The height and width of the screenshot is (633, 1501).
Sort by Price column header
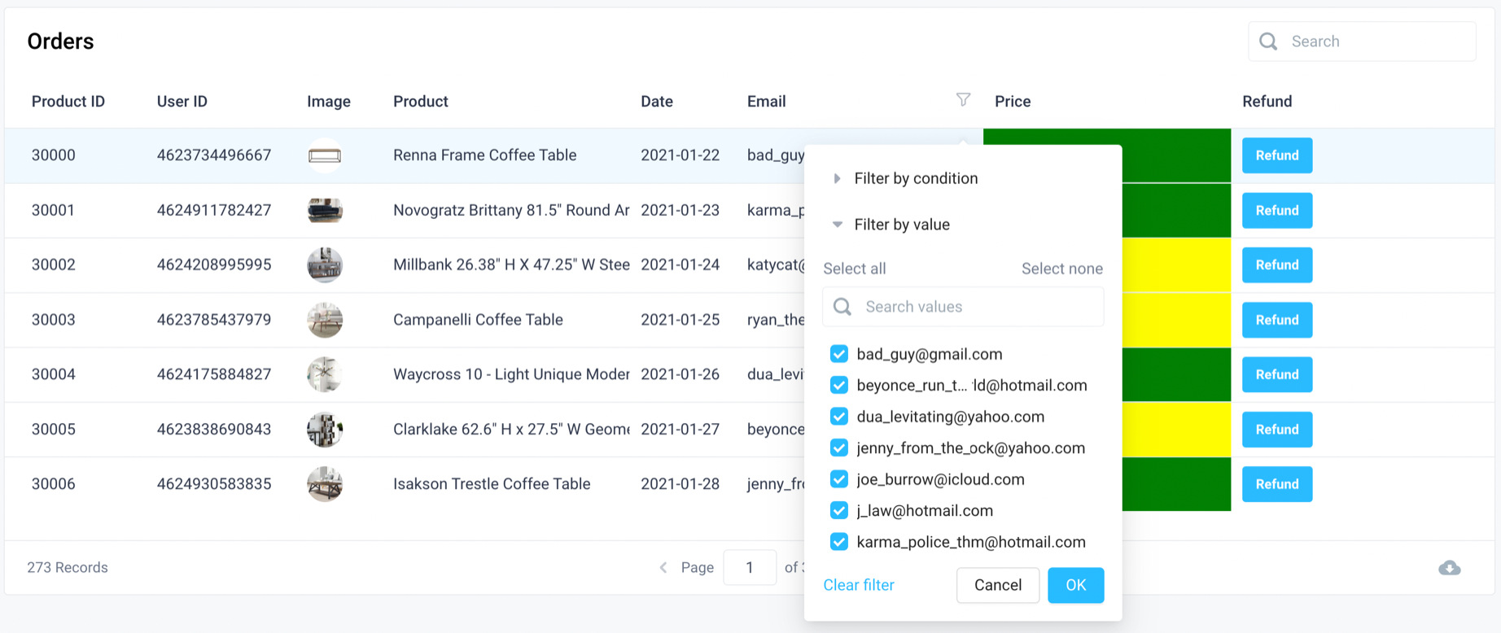pyautogui.click(x=1013, y=102)
